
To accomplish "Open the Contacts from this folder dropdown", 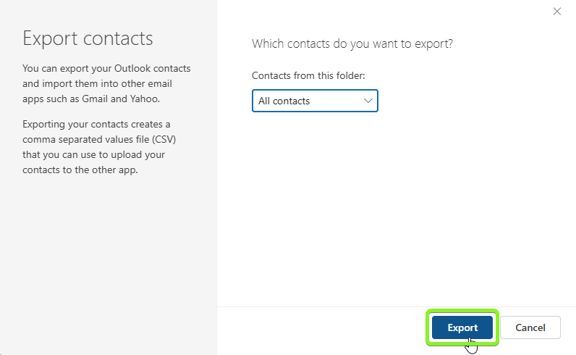I will coord(315,101).
